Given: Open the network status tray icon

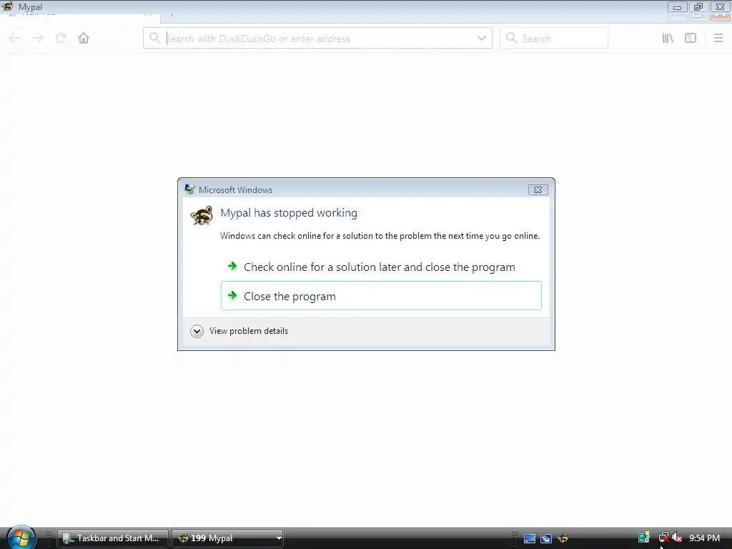Looking at the screenshot, I should tap(663, 538).
